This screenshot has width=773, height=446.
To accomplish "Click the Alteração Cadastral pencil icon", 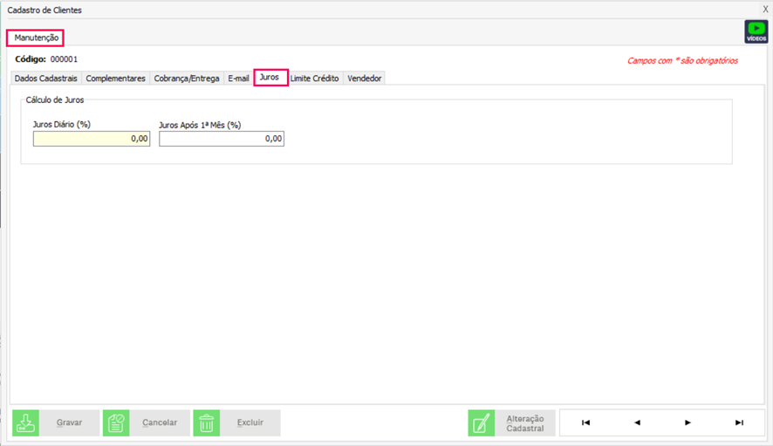I will tap(482, 423).
